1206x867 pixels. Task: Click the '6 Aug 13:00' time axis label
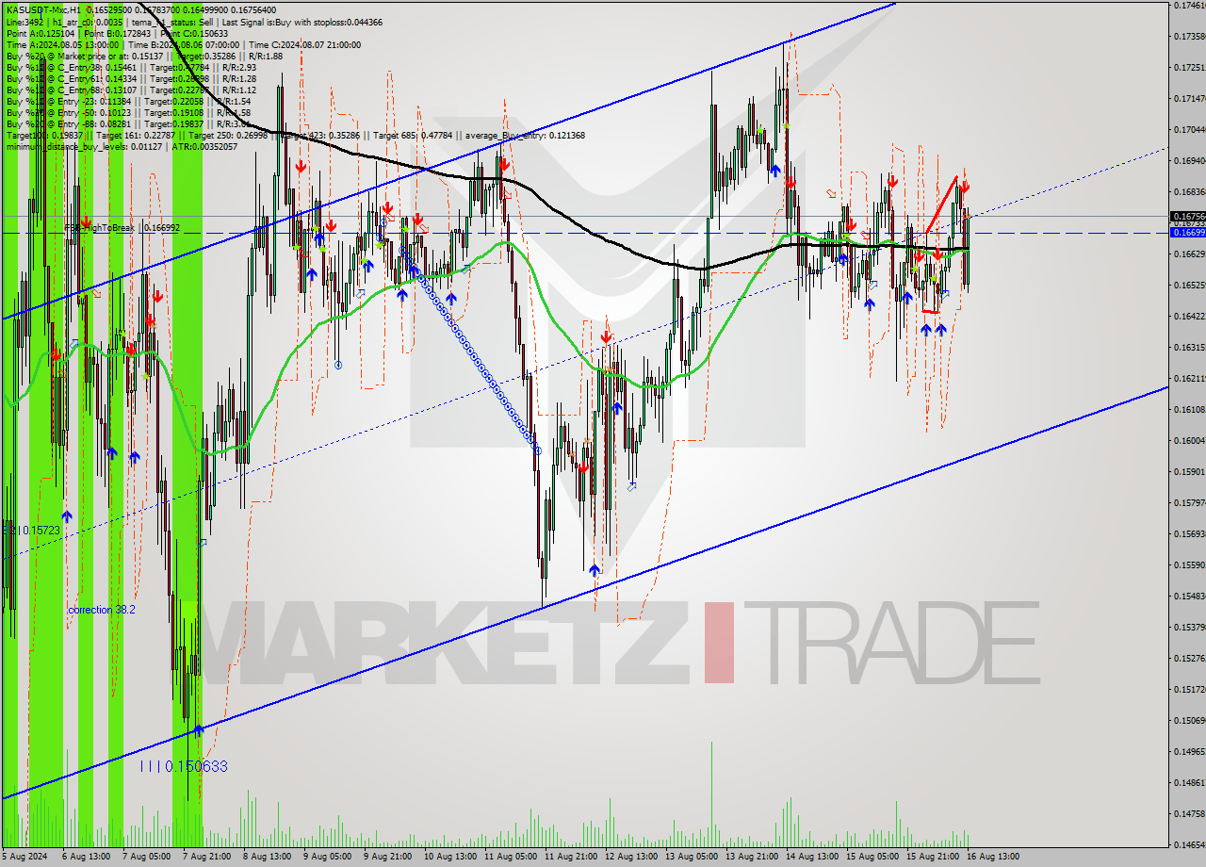point(87,857)
